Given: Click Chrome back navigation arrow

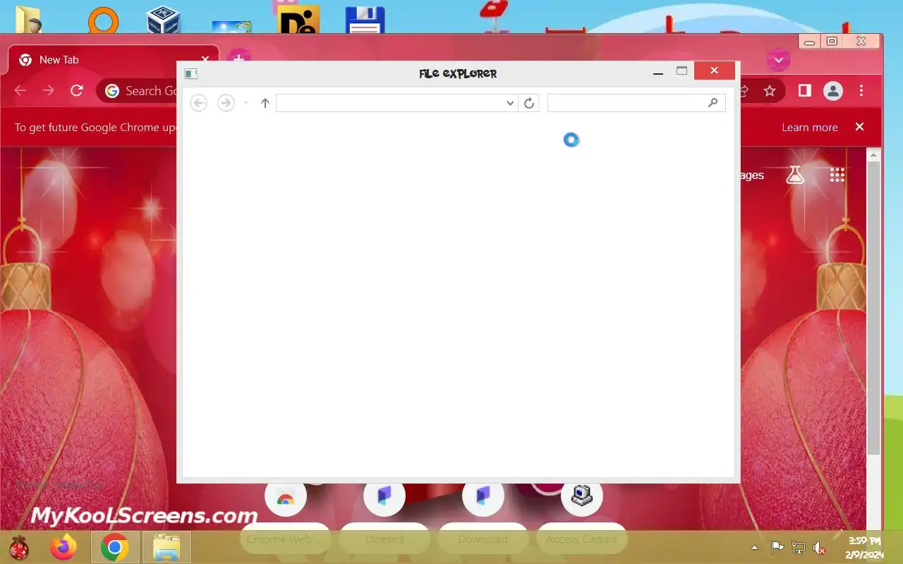Looking at the screenshot, I should tap(20, 91).
